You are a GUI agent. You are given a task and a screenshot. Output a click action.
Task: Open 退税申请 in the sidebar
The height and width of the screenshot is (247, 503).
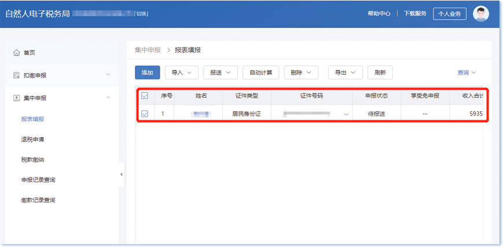32,139
